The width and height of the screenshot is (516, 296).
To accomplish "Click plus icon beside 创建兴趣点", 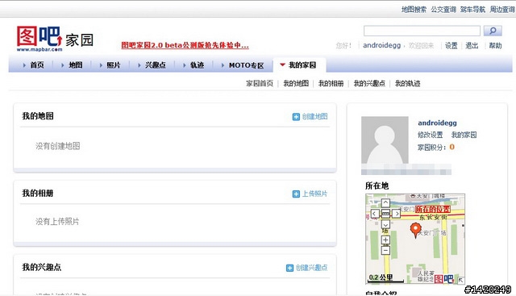I will 289,268.
